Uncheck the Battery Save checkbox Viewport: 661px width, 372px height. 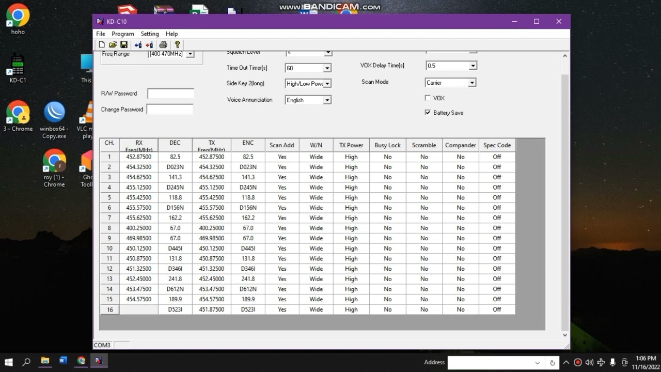(428, 112)
